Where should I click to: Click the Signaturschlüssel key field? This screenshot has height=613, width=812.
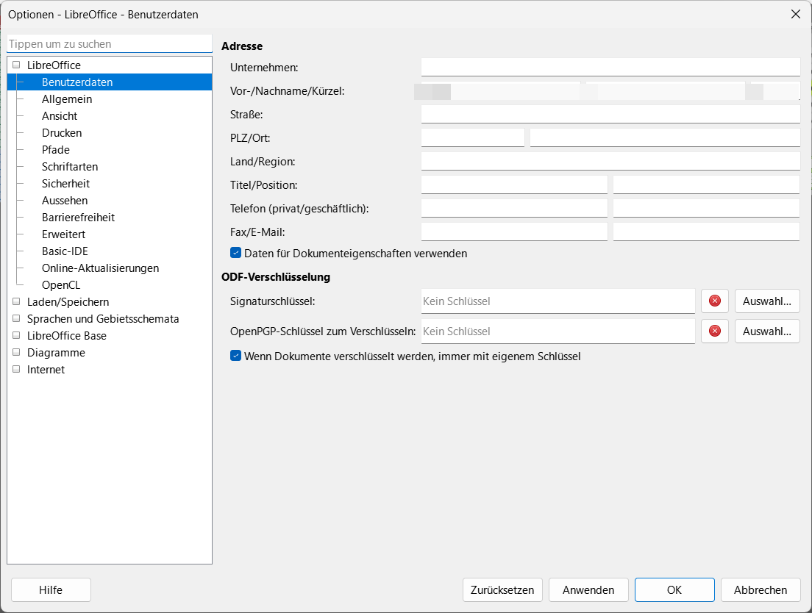point(558,301)
